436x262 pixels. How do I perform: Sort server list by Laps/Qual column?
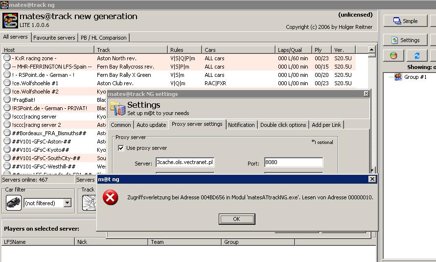[x=294, y=50]
